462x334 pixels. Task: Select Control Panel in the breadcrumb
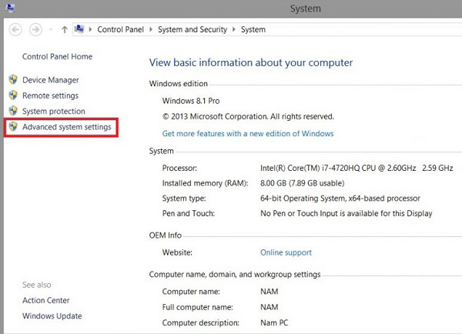pos(121,29)
